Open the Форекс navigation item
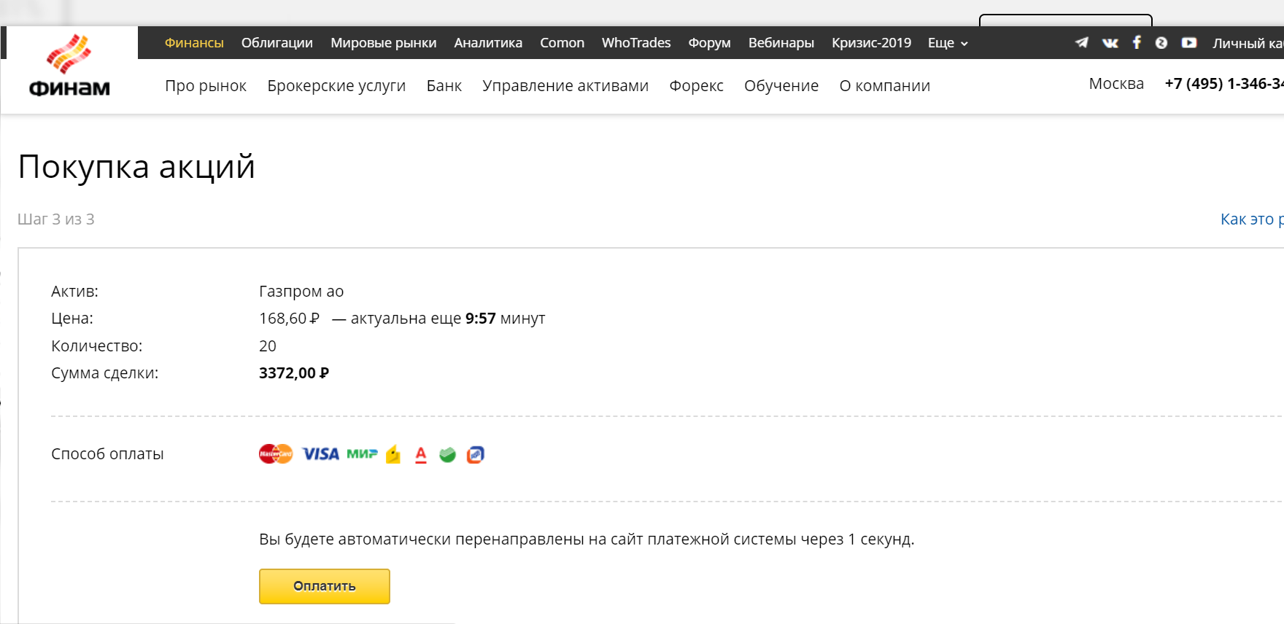The width and height of the screenshot is (1284, 624). coord(697,86)
